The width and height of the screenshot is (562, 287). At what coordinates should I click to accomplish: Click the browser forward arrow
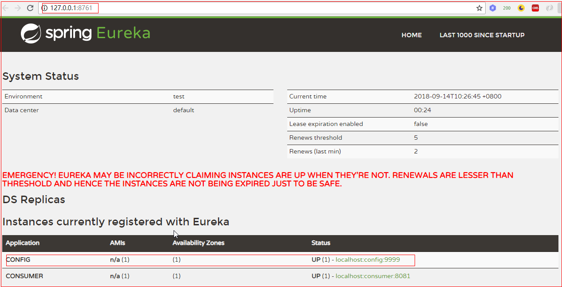[18, 8]
